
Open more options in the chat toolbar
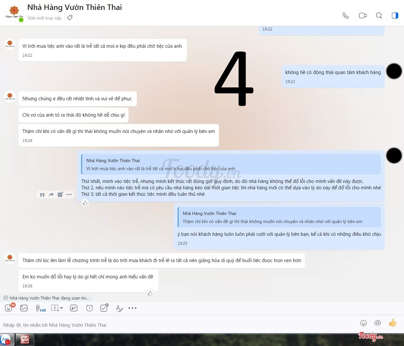coord(132,308)
